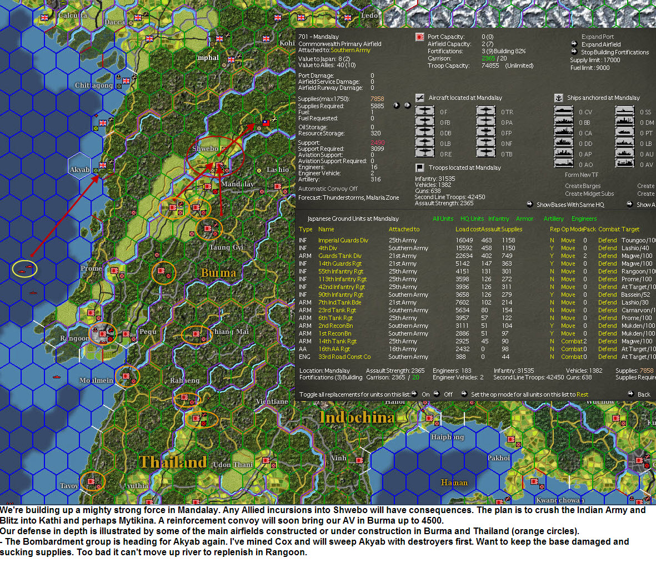Click Form New TF
The image size is (656, 563).
581,175
